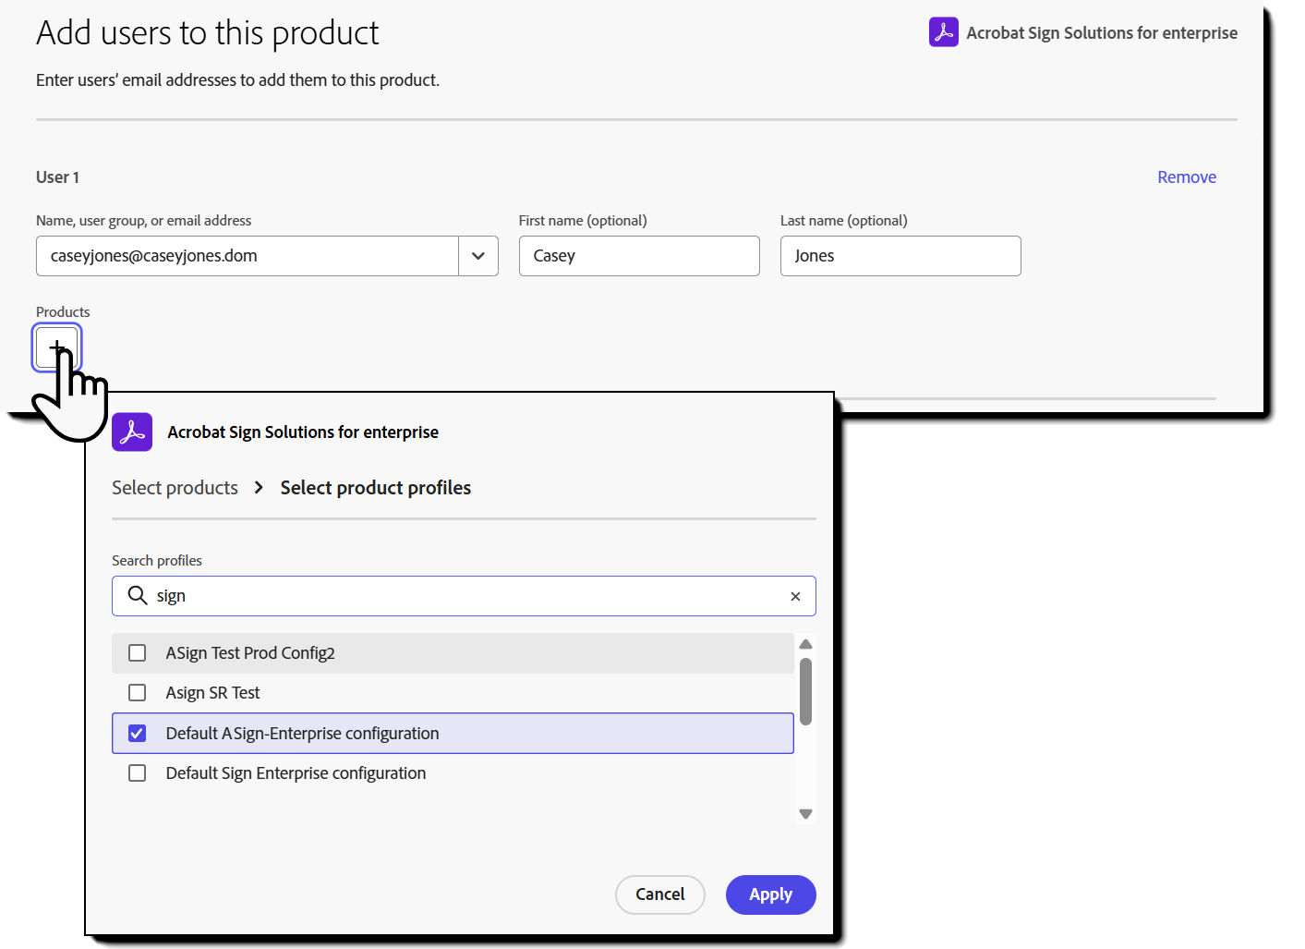Click the Acrobat Sign icon in the dialog
This screenshot has height=949, width=1305.
(132, 432)
